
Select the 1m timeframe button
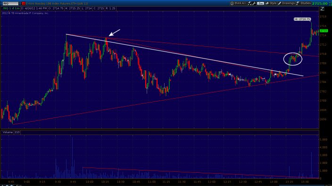coord(260,3)
